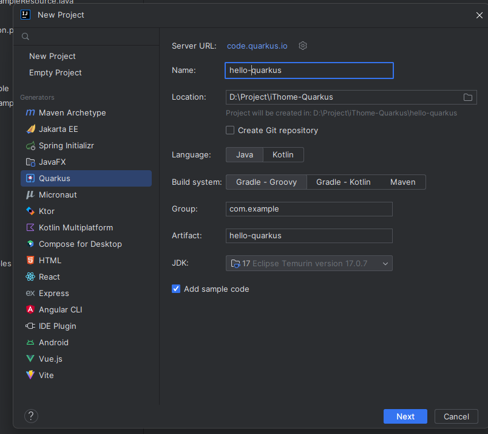488x434 pixels.
Task: Click the Group input field
Action: [309, 209]
